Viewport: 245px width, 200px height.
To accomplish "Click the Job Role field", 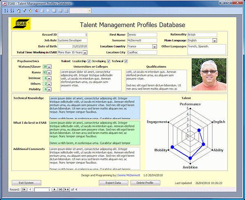I will (73, 40).
